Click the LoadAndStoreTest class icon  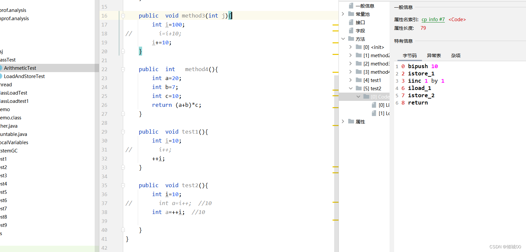coord(1,76)
